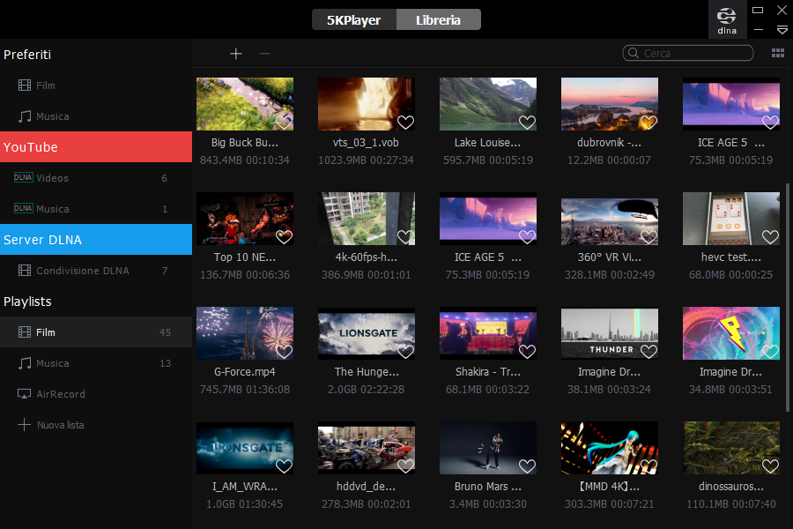Create a playlist with Nuova lista
This screenshot has width=793, height=529.
pos(60,425)
